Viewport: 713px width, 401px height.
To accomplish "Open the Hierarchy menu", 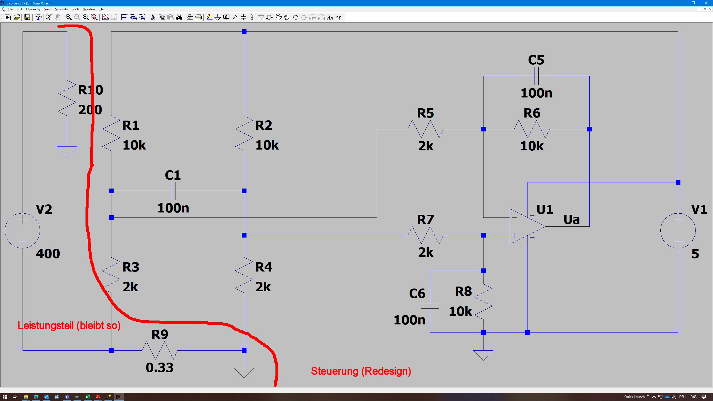I will [33, 9].
